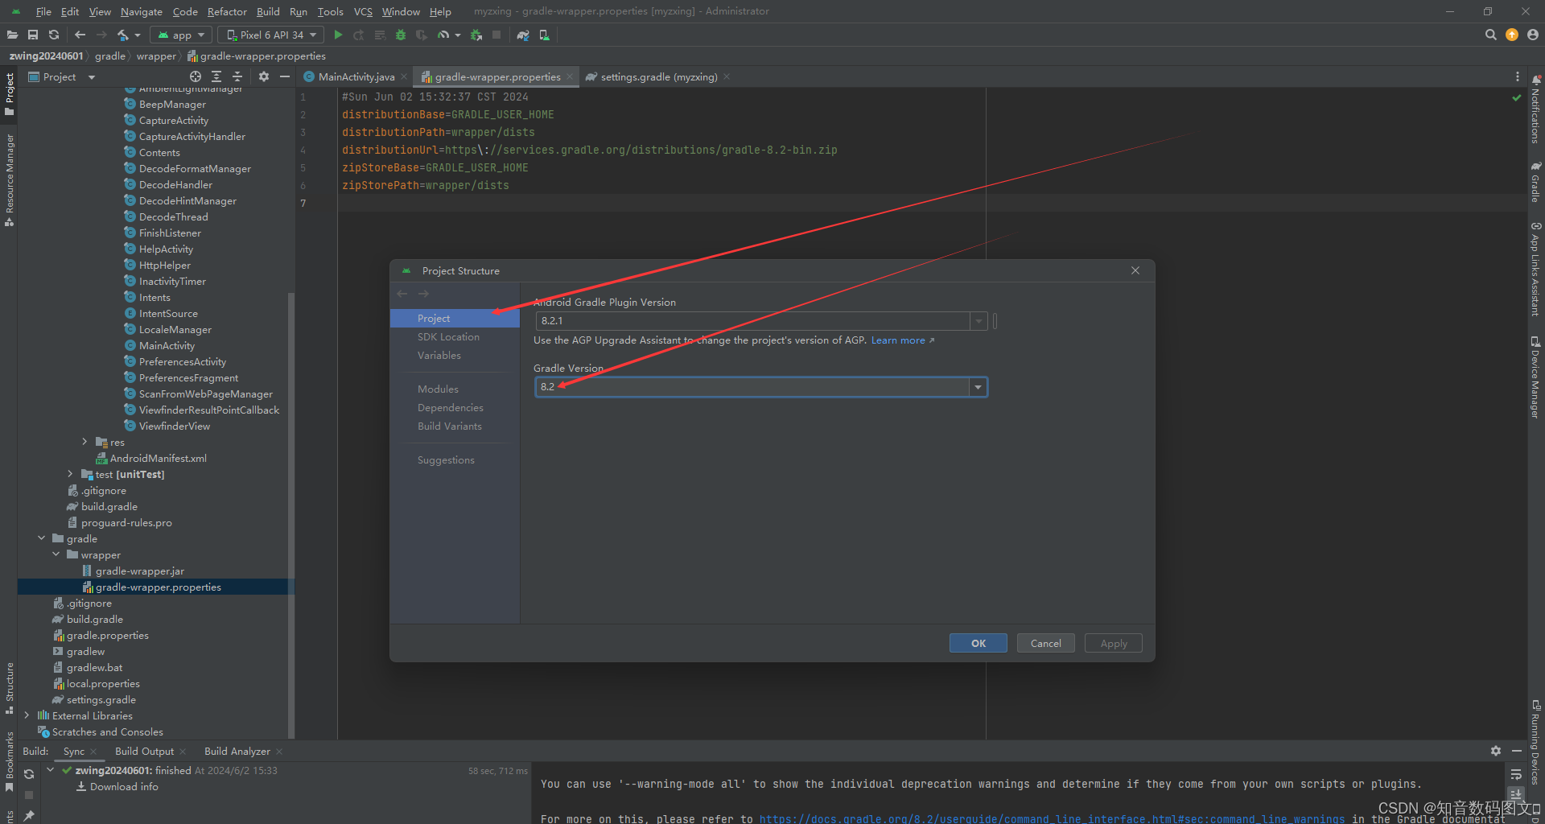Click the Save All toolbar icon
The image size is (1545, 824).
(33, 35)
